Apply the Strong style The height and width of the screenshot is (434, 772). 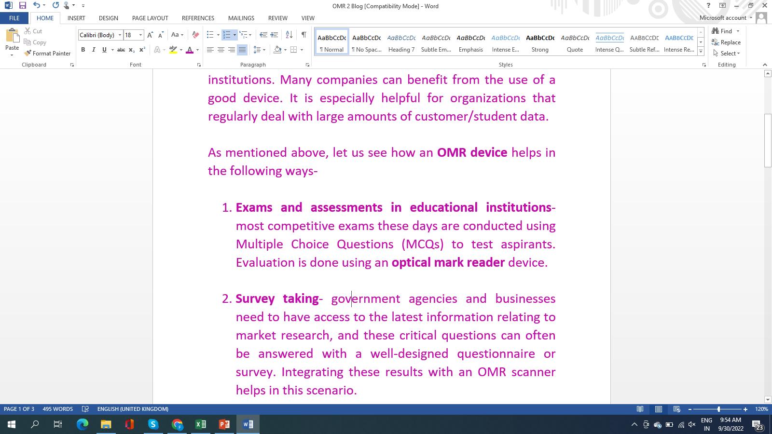[540, 42]
